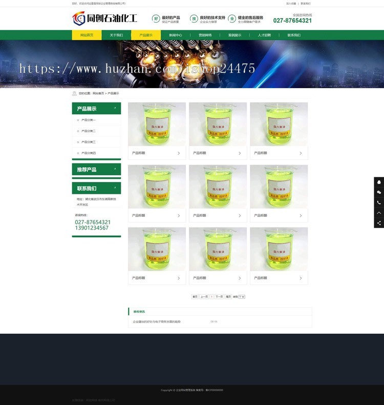This screenshot has height=405, width=384.
Task: Click the small arrow icon on 产品展示 sidebar header
Action: tap(115, 108)
